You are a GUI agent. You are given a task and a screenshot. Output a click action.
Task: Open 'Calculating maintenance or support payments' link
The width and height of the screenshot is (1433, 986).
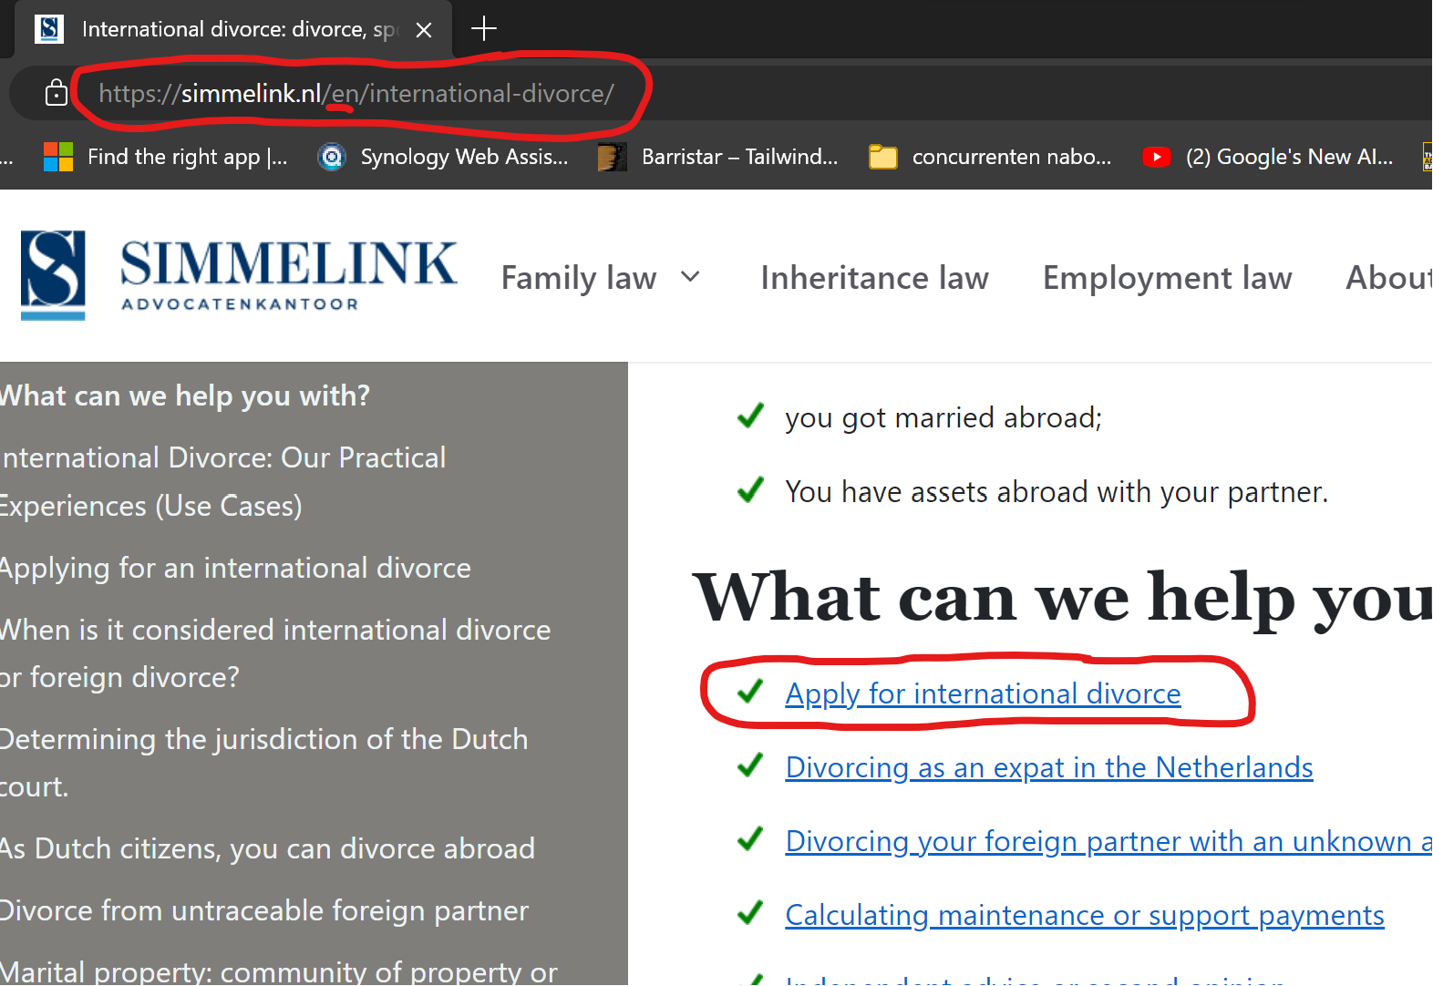tap(1085, 915)
